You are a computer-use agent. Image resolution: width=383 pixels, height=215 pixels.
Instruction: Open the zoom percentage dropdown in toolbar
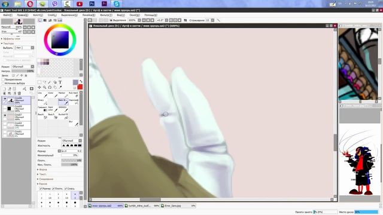(x=139, y=20)
